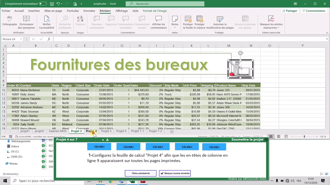Click the insert function fx icon
This screenshot has height=185, width=330.
[49, 39]
